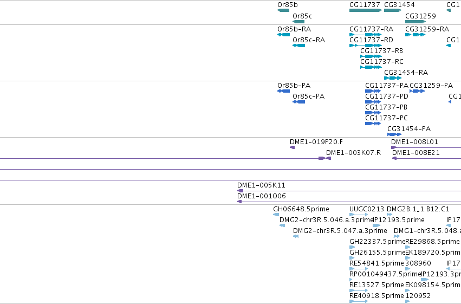Open the CG31259-PA protein label
The height and width of the screenshot is (304, 461).
(x=431, y=86)
